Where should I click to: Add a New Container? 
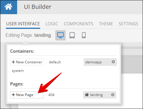[x=27, y=62]
